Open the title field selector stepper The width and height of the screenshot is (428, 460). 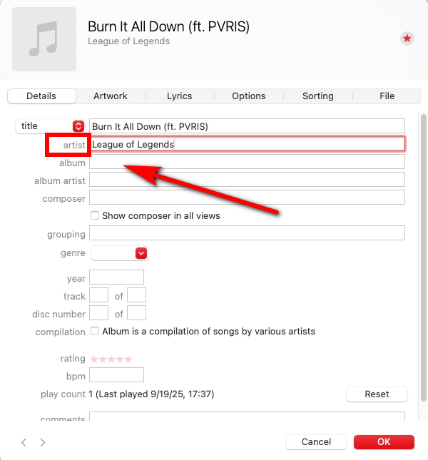click(x=78, y=126)
